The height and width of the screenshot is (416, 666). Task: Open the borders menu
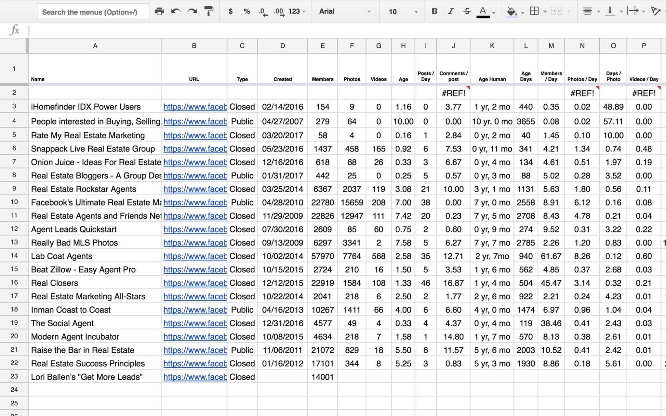tap(534, 11)
